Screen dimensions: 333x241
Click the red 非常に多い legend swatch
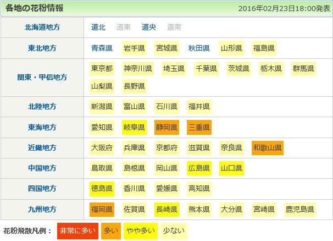click(x=77, y=231)
